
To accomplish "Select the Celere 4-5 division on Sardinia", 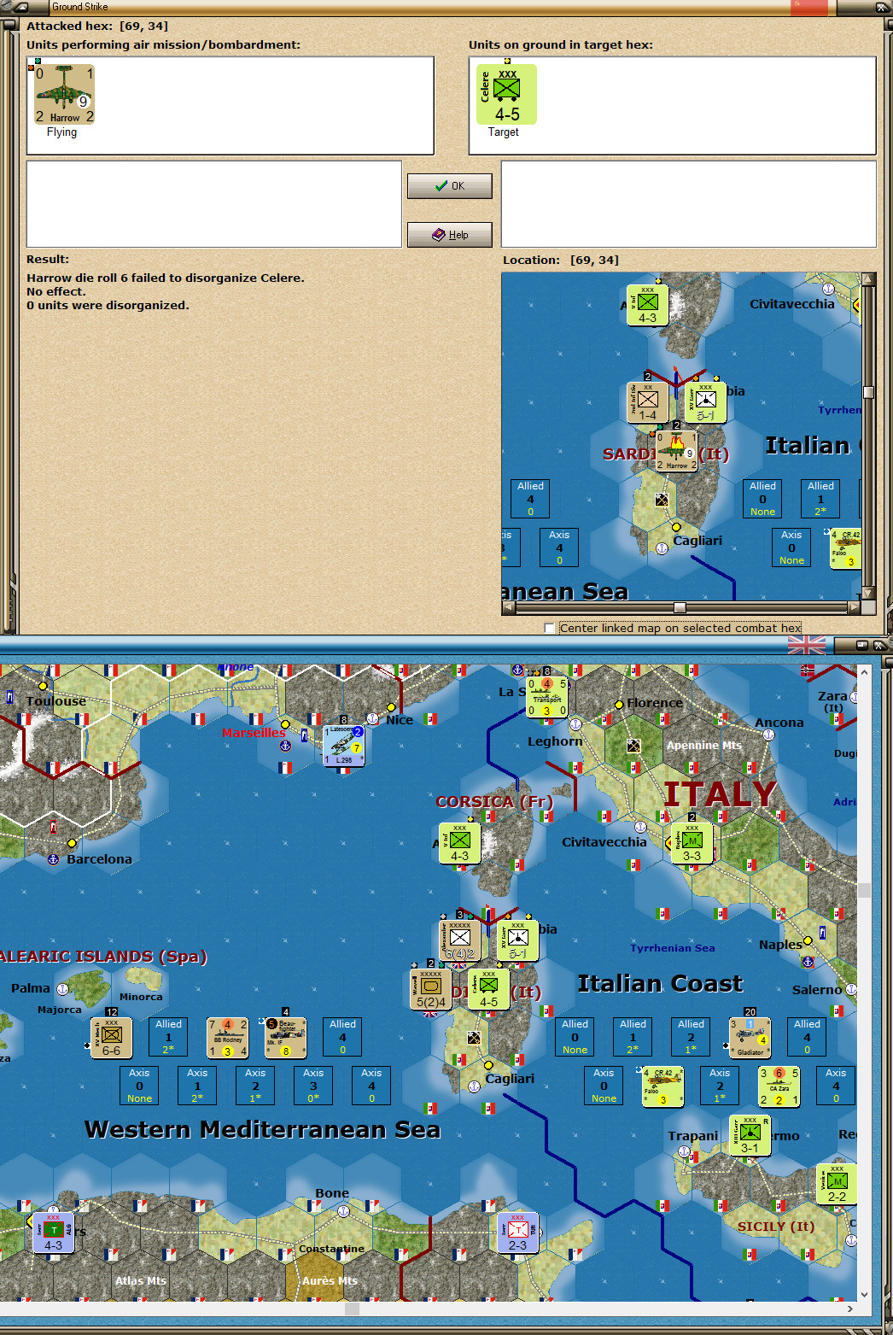I will (487, 988).
